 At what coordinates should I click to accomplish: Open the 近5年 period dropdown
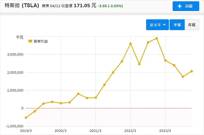[x=157, y=25]
